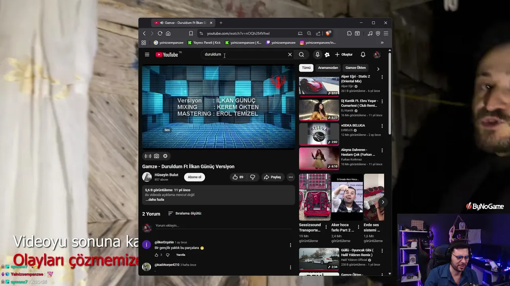This screenshot has width=510, height=286.
Task: Open Dj Kantik Ft. Ebru Yaşar video
Action: 319,110
